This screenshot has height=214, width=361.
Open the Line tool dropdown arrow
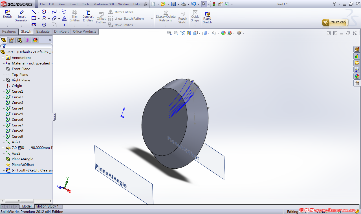pos(39,12)
